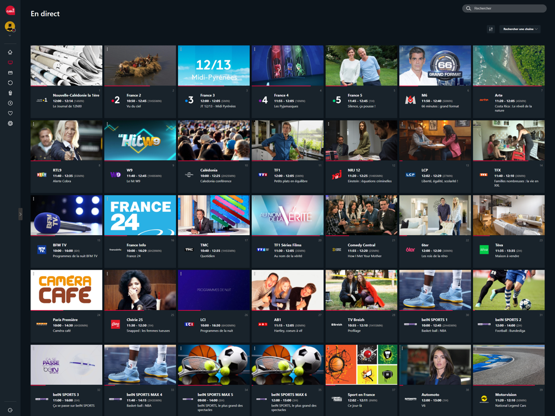Click the NRJ 12 channel logo
Screen dimensions: 555x416
(337, 175)
